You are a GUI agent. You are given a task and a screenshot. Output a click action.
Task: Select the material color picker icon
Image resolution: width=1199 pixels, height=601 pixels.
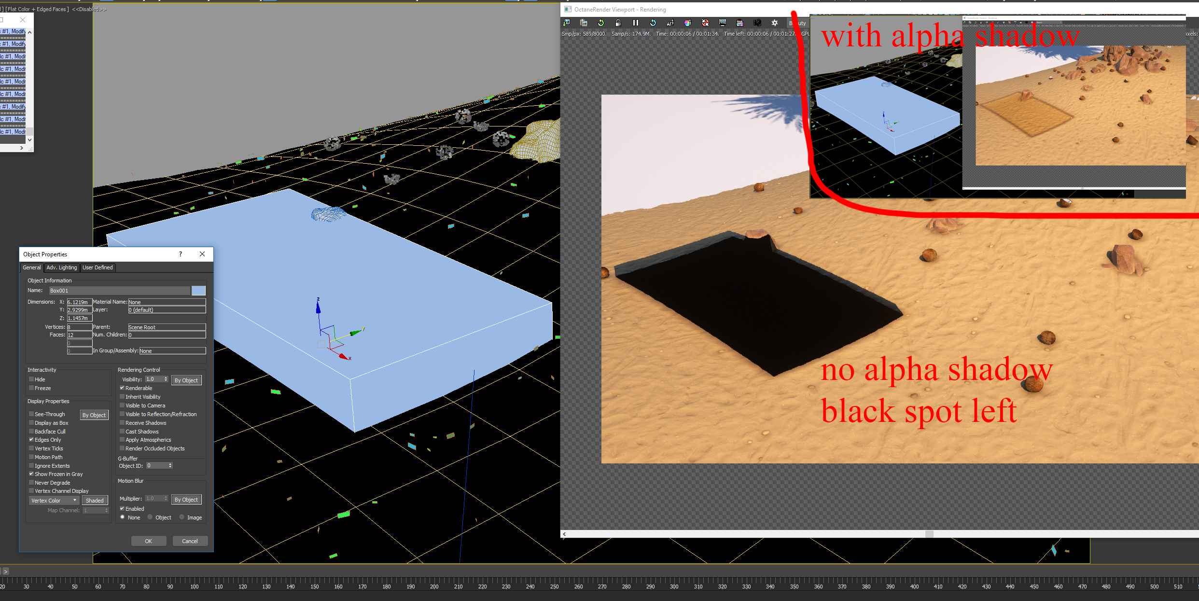click(687, 23)
